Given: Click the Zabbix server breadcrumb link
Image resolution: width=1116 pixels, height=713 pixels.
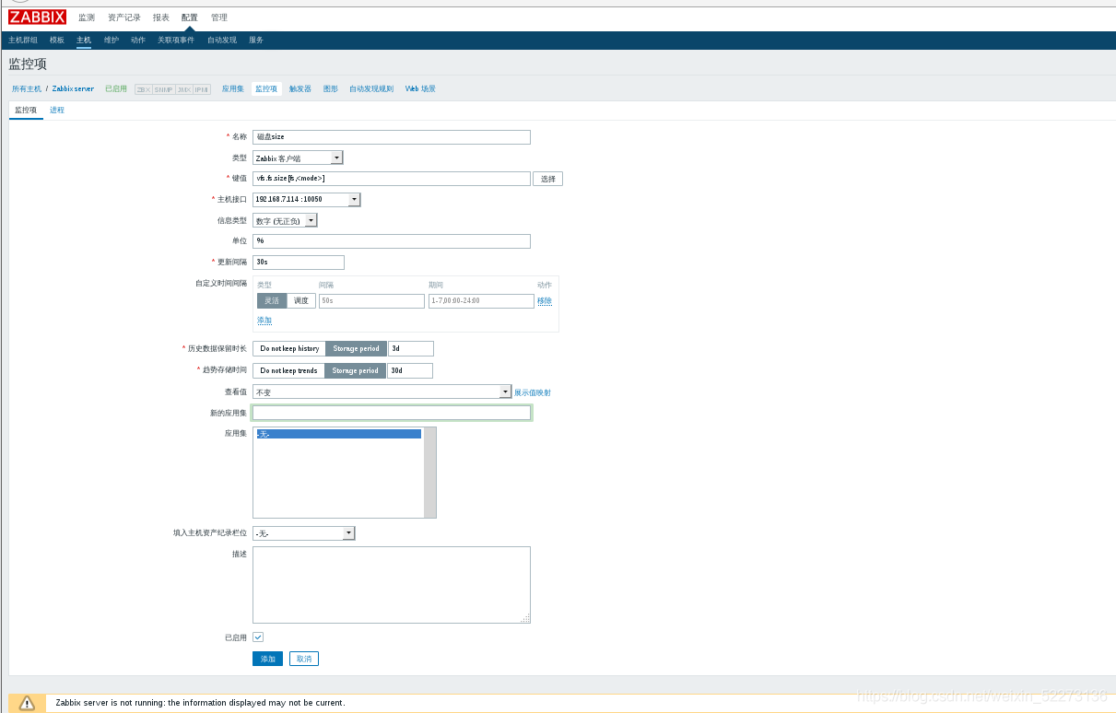Looking at the screenshot, I should (x=73, y=89).
